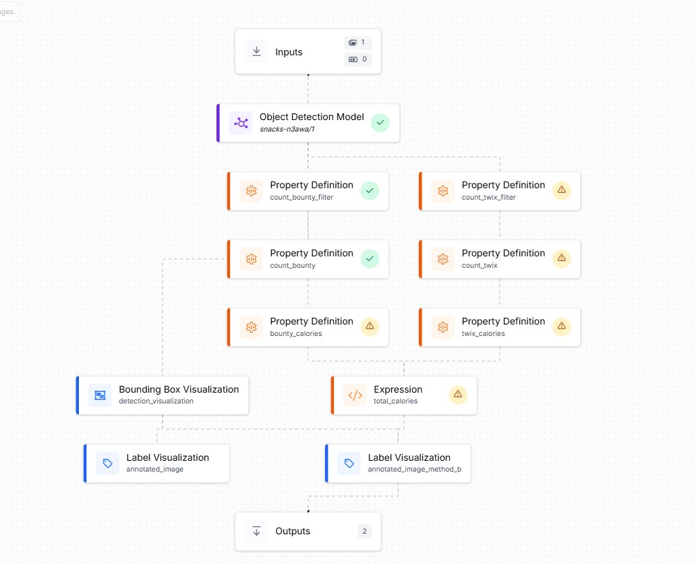Click the count_twix_filter step name
The width and height of the screenshot is (696, 564).
[x=489, y=197]
